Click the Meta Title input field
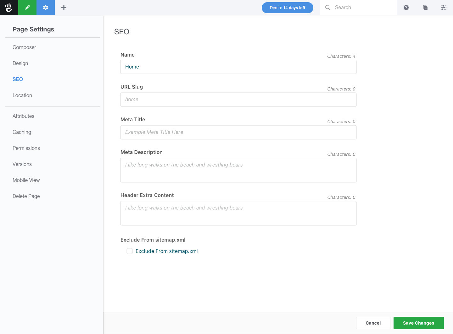Image resolution: width=453 pixels, height=334 pixels. [x=238, y=132]
